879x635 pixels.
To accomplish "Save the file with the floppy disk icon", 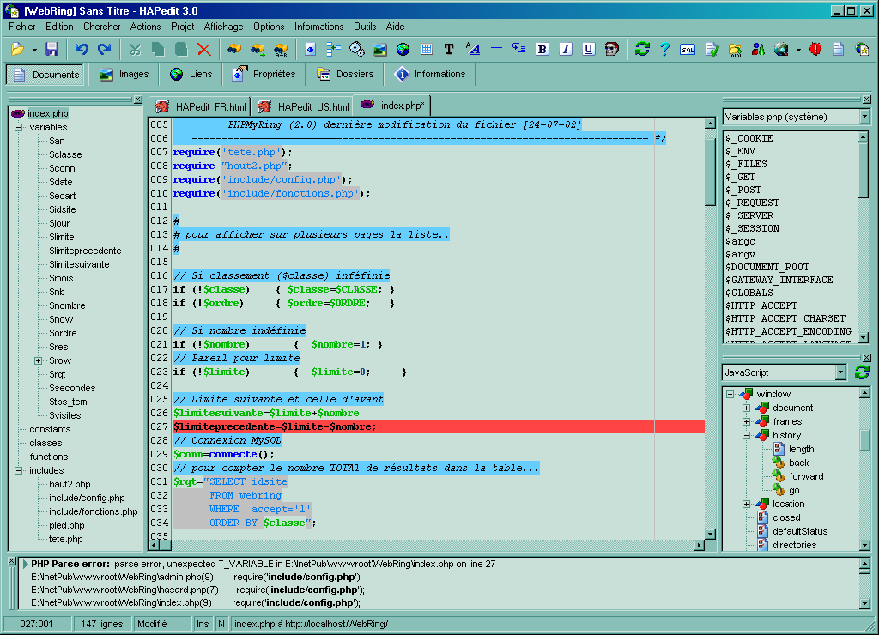I will [x=52, y=49].
